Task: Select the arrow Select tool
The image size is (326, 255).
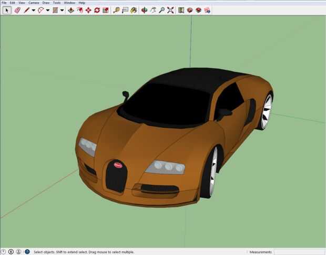Action: (7, 10)
